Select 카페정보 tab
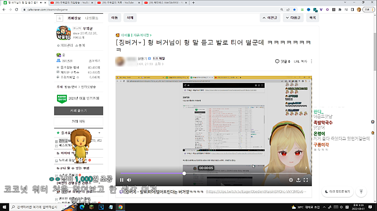 74,18
